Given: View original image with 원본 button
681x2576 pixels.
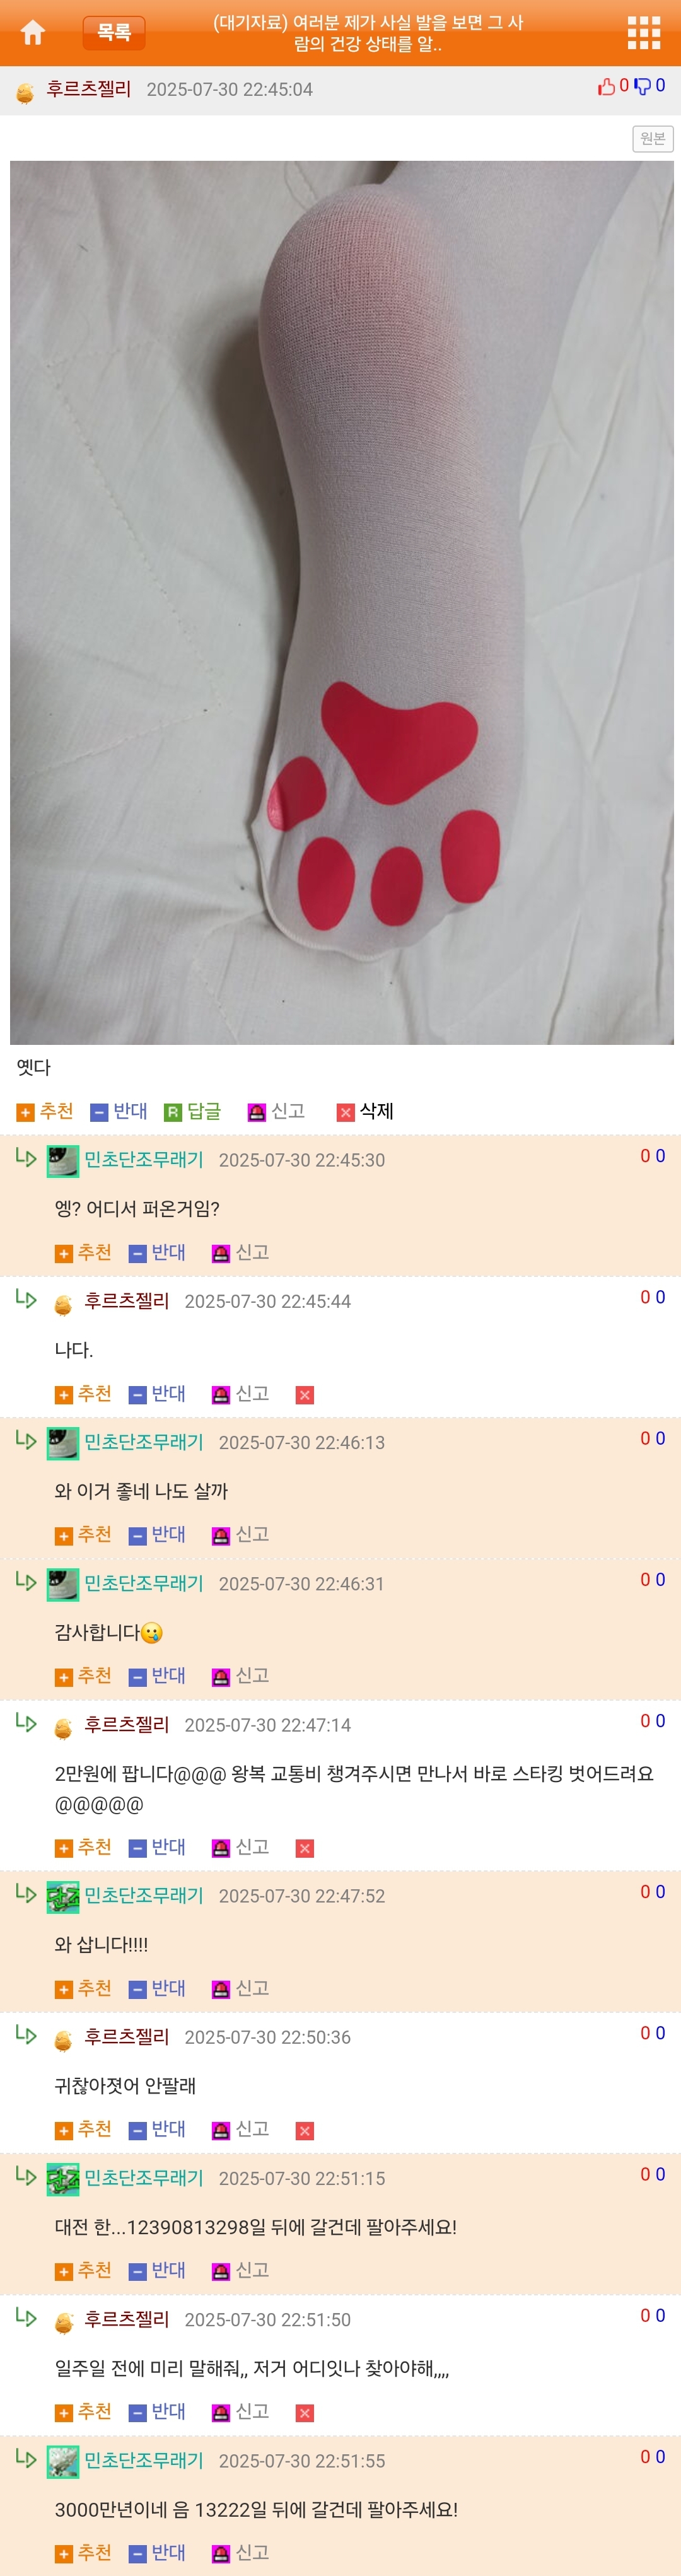Looking at the screenshot, I should tap(652, 139).
